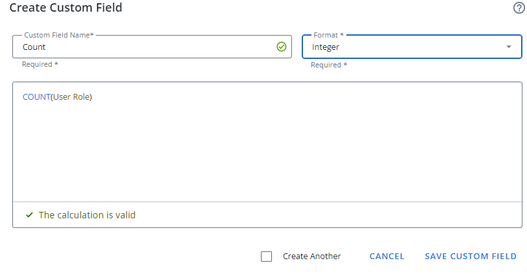This screenshot has height=274, width=527.
Task: Tick the Create Another checkbox
Action: (266, 257)
